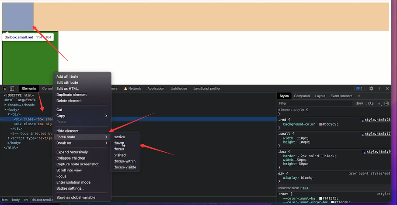Toggle :hov element state panel
This screenshot has height=205, width=397.
pos(359,103)
